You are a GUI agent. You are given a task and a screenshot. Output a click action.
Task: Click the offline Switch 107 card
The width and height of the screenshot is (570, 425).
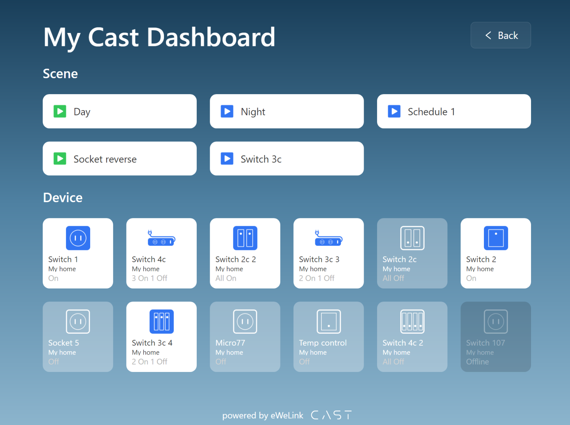[x=495, y=337]
